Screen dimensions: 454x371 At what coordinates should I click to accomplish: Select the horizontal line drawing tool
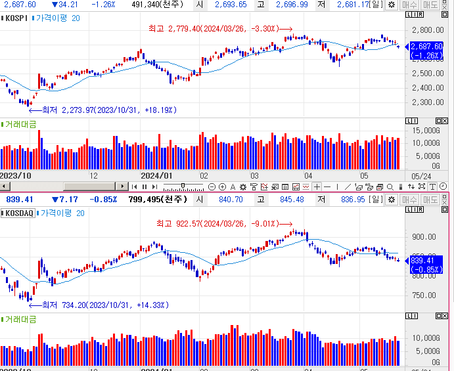pyautogui.click(x=327, y=187)
